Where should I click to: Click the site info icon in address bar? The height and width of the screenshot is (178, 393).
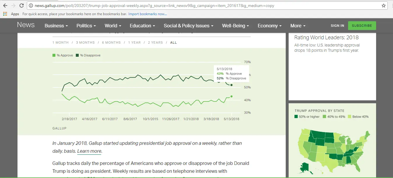pyautogui.click(x=31, y=6)
